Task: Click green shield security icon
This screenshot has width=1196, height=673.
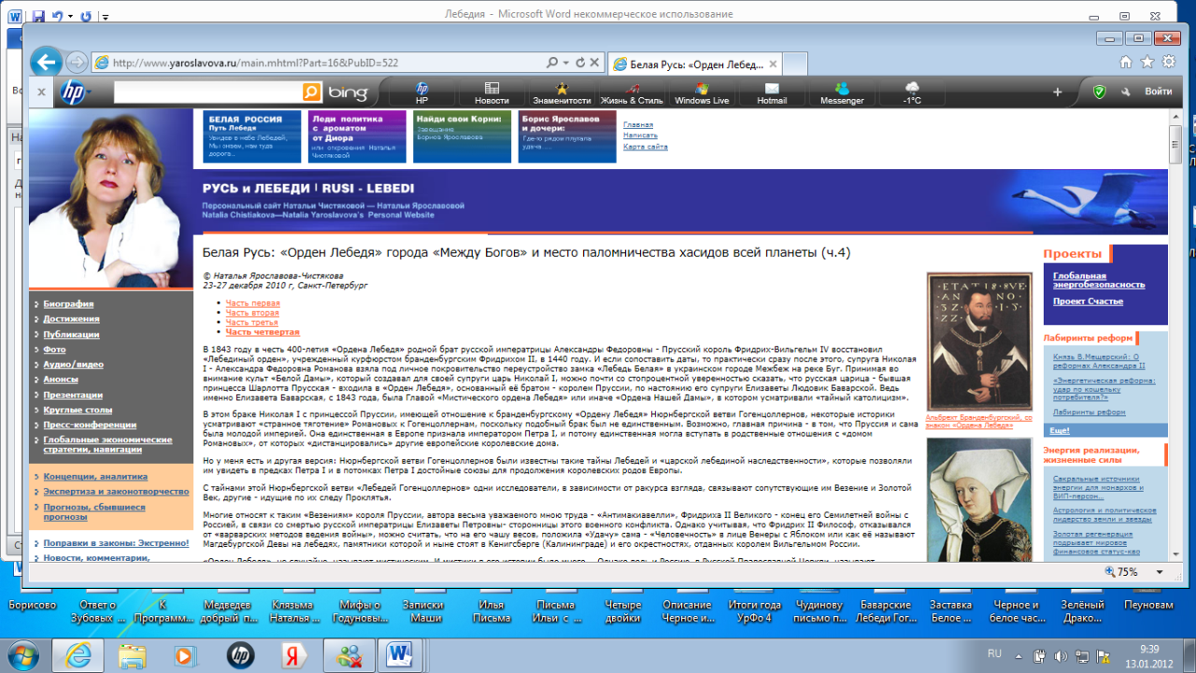Action: click(1100, 92)
